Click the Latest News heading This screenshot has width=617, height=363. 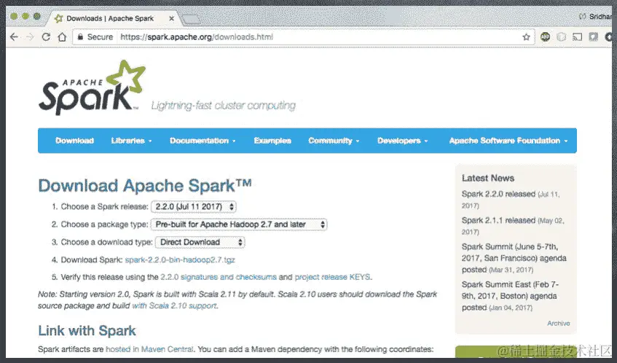(x=488, y=178)
